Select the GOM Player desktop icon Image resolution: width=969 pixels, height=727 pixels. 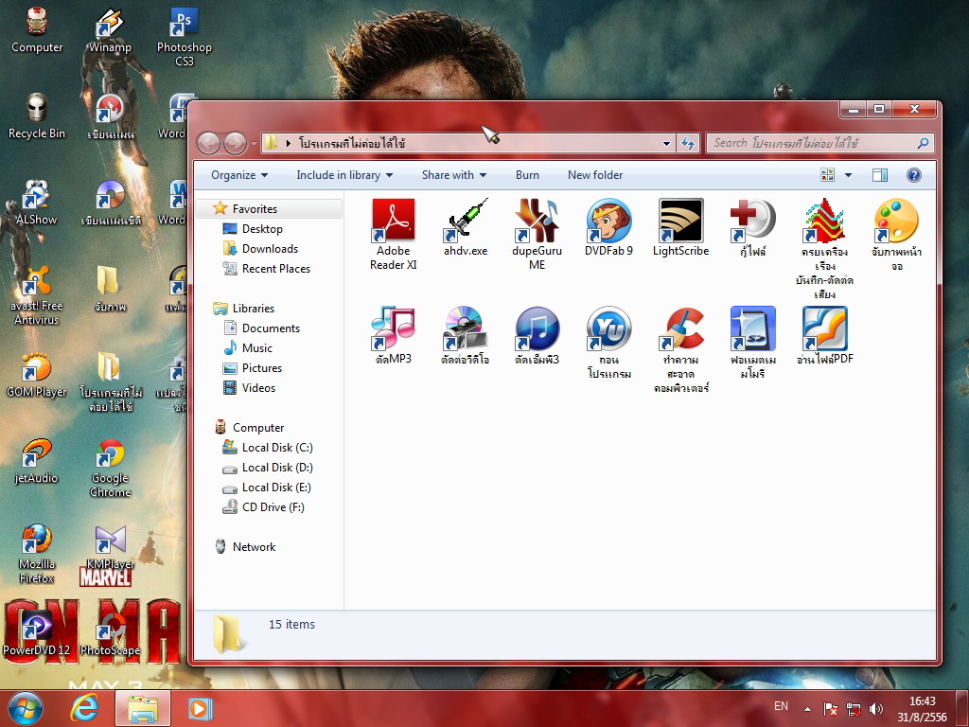coord(37,375)
